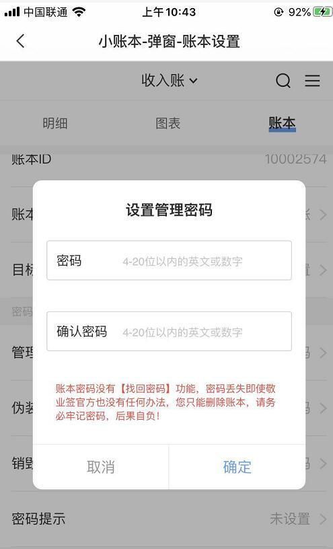This screenshot has width=333, height=549.
Task: Tap the 账本ID number 10002574
Action: [x=296, y=159]
